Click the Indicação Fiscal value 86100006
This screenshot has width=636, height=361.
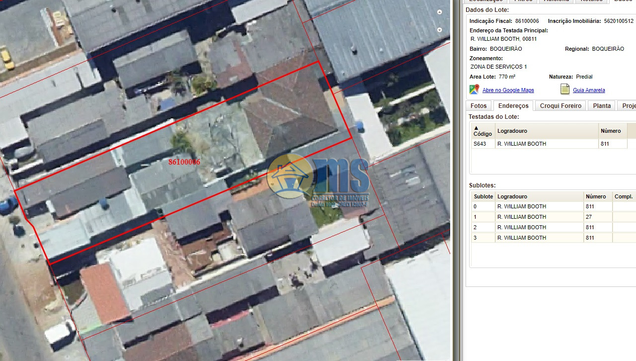click(527, 21)
